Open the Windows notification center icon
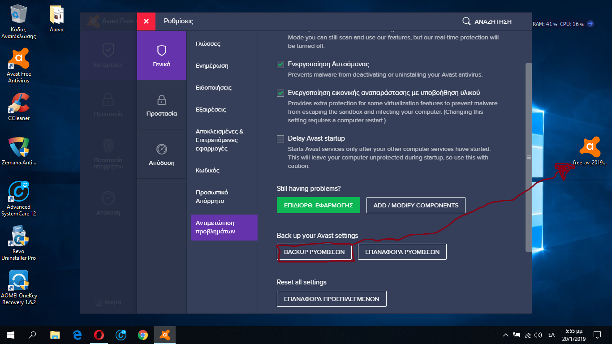The width and height of the screenshot is (612, 344). (597, 335)
